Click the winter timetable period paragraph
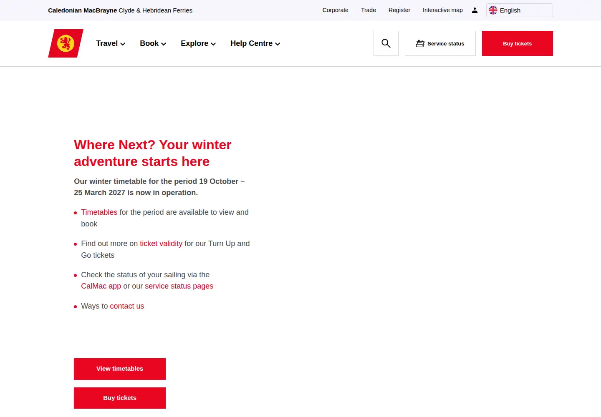Viewport: 601px width, 417px height. (159, 187)
